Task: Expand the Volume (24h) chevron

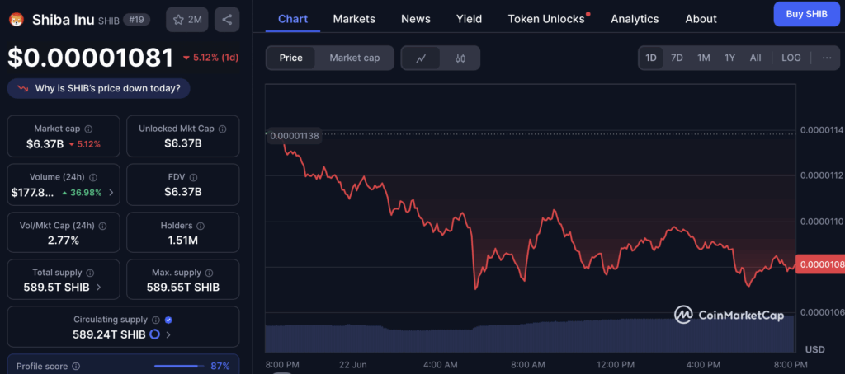Action: pos(111,193)
